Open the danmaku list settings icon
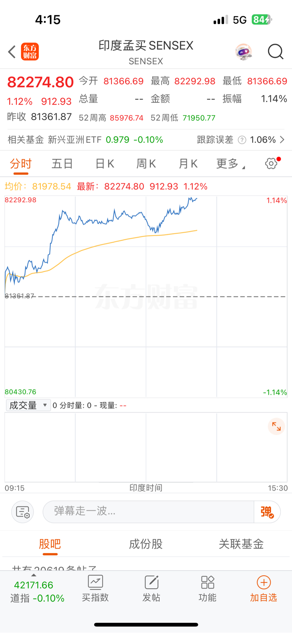Viewport: 292px width, 633px height. [x=23, y=512]
